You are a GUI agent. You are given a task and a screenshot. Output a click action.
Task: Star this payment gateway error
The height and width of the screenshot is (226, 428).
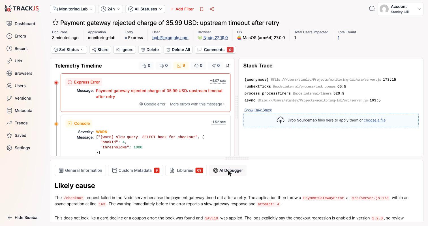tap(55, 23)
